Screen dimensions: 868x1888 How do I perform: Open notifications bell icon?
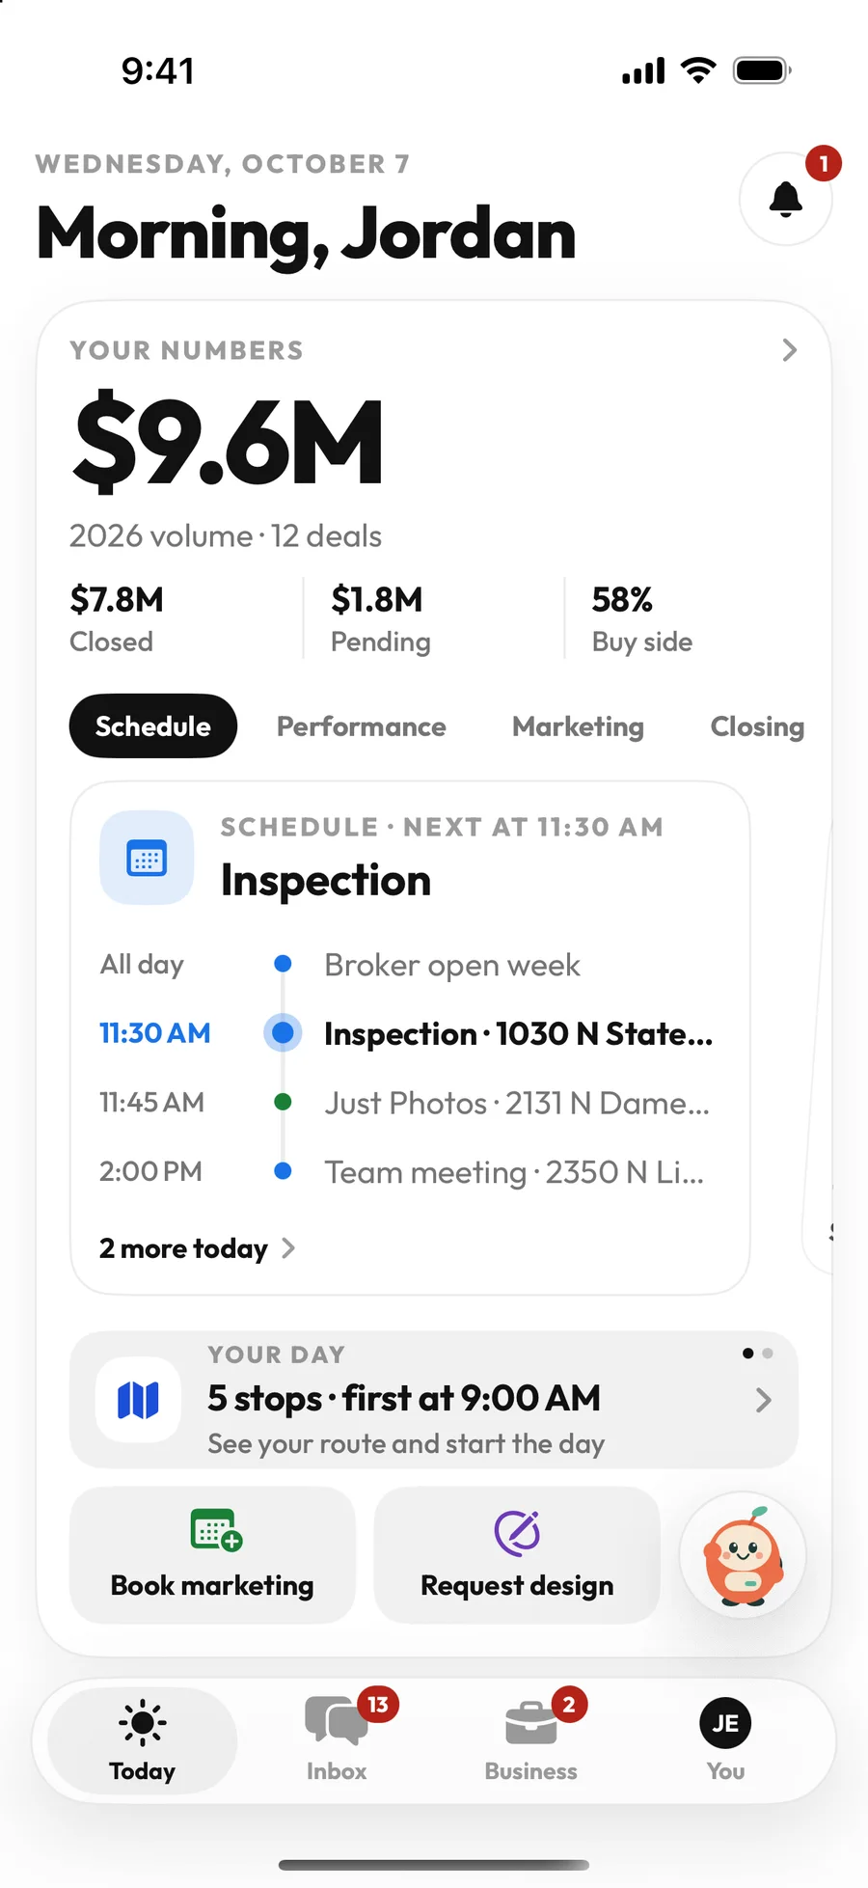point(785,199)
